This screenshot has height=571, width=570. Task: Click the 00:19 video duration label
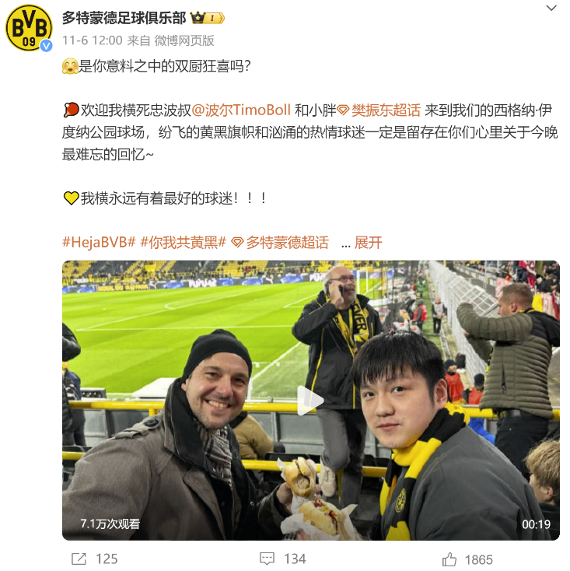coord(536,524)
